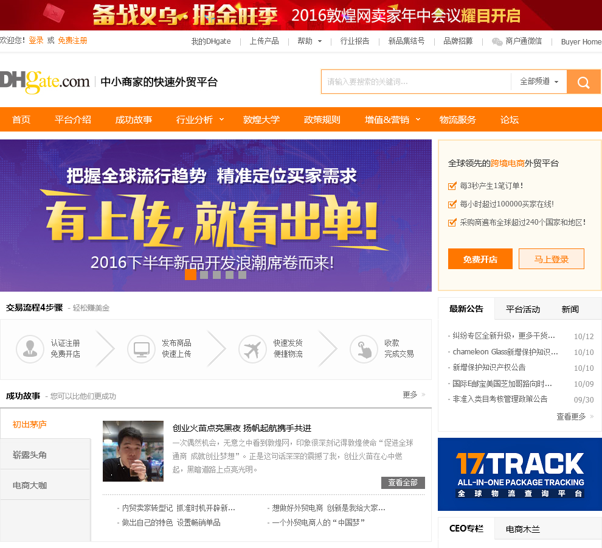602x548 pixels.
Task: Click the 认证注册 person icon
Action: [x=30, y=349]
